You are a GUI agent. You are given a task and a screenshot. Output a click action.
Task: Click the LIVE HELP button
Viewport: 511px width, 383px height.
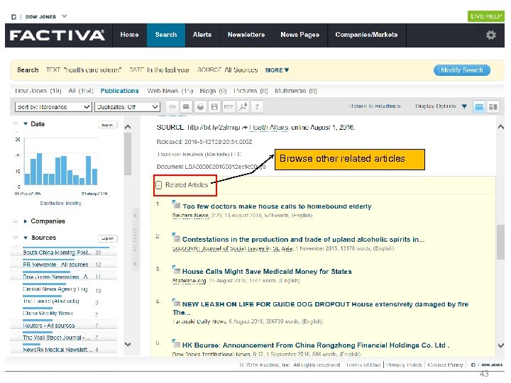coord(486,16)
